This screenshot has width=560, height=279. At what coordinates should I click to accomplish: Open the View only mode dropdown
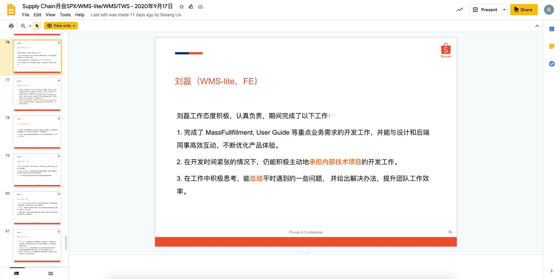click(61, 26)
